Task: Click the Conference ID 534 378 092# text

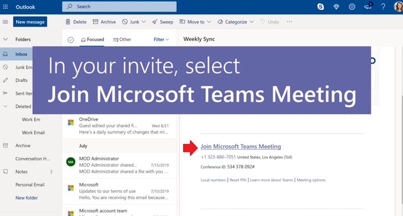Action: point(227,167)
